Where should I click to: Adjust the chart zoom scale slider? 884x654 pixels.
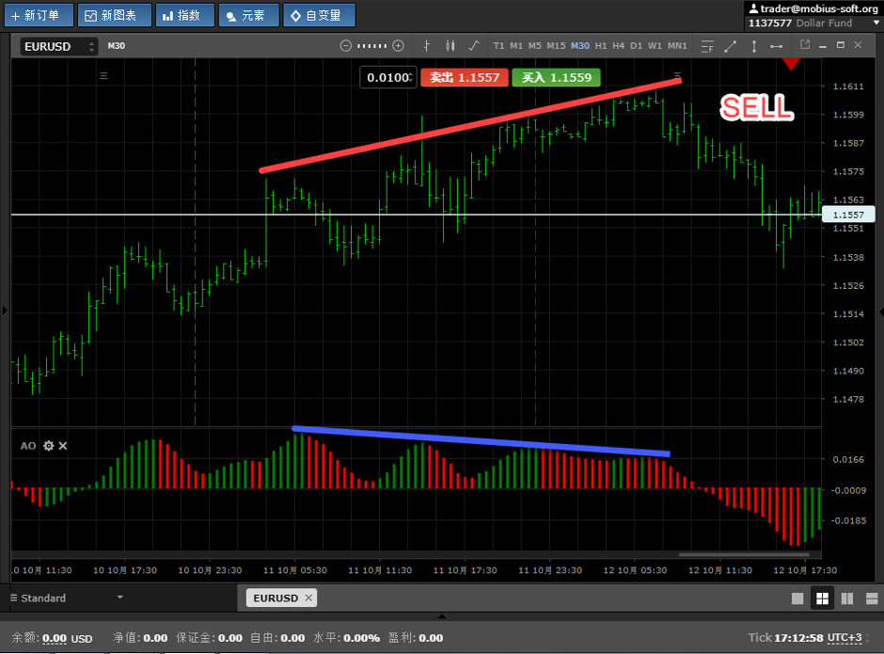(x=372, y=46)
